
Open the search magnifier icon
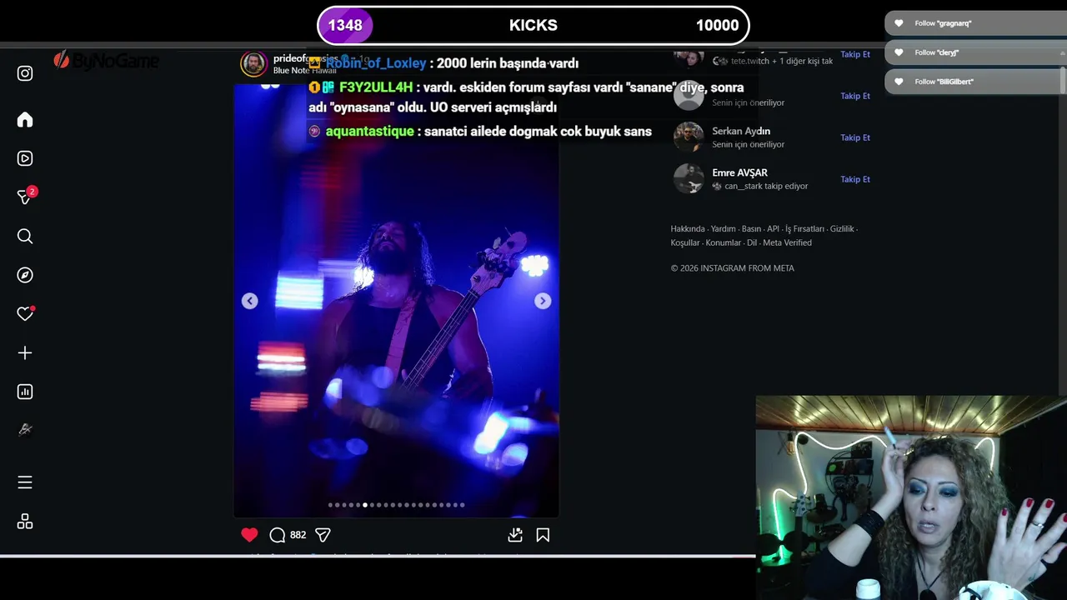(25, 237)
